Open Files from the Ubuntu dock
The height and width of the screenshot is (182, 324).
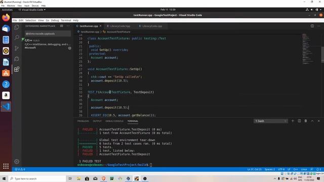6,39
